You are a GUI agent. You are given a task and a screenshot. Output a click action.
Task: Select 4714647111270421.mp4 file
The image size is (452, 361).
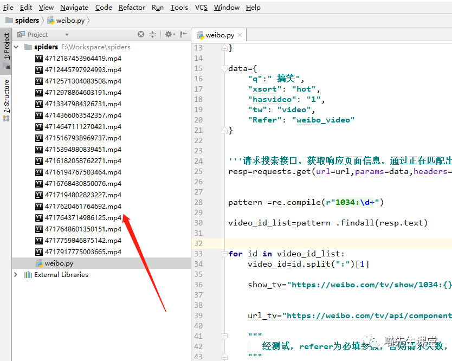coord(83,127)
